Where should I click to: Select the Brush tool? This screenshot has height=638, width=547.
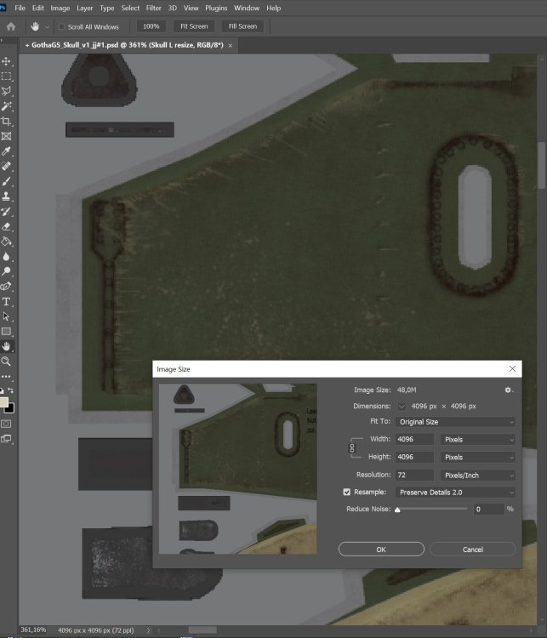click(7, 181)
